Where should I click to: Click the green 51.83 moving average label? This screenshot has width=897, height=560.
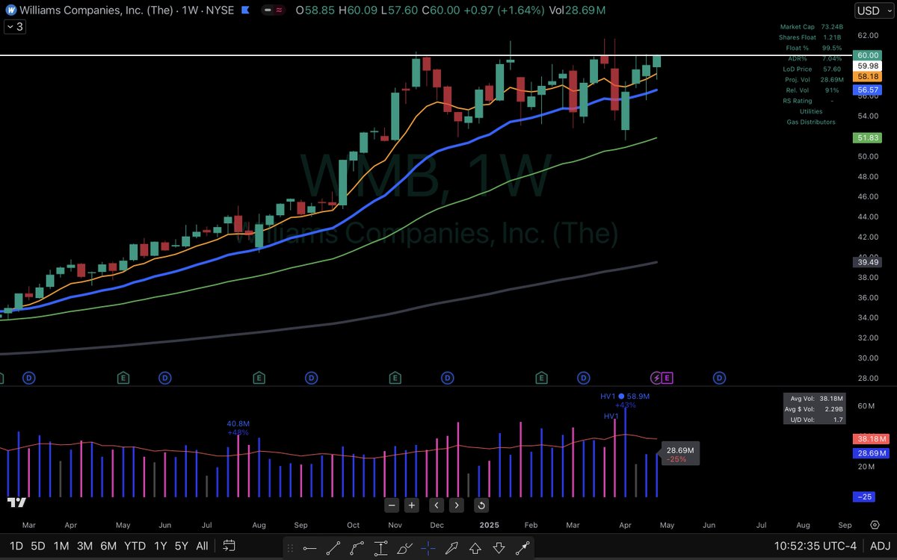868,138
